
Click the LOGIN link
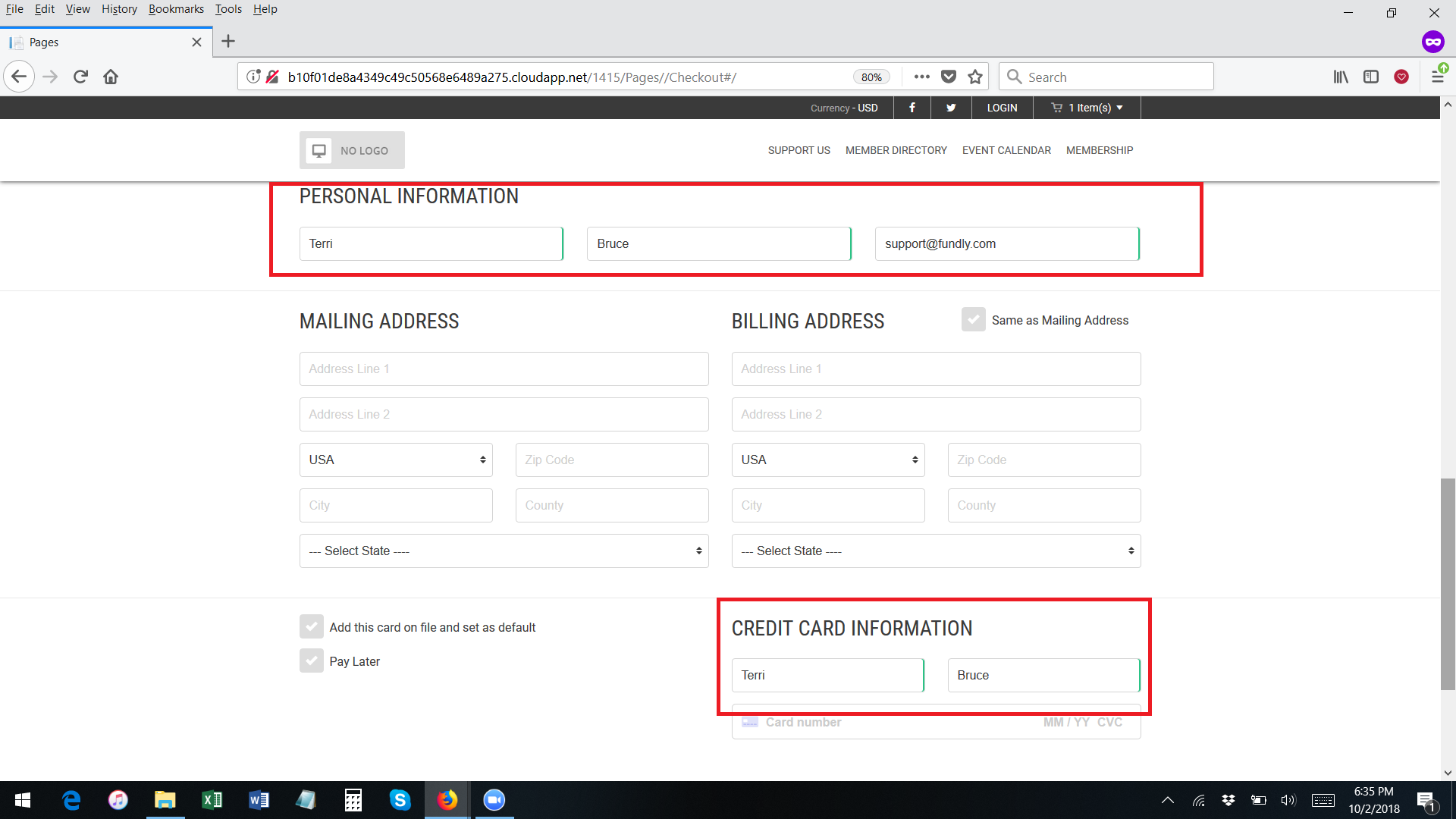tap(1002, 108)
